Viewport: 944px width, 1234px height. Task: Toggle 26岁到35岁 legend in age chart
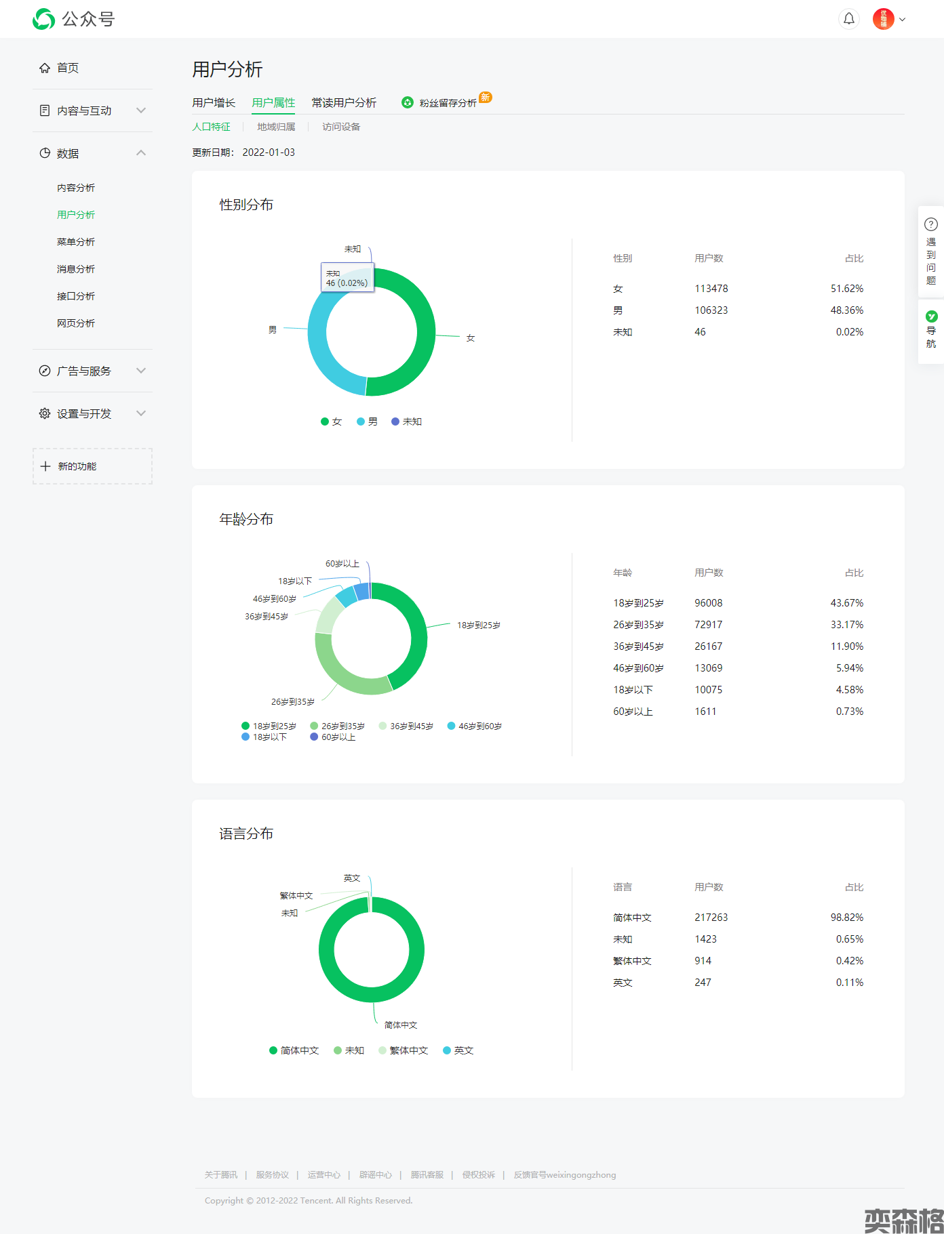click(337, 726)
